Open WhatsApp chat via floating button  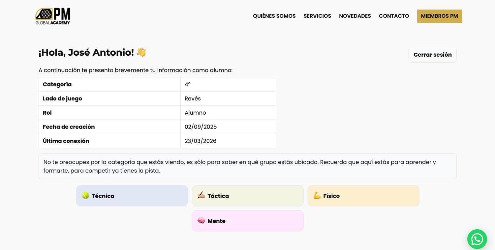pos(477,239)
